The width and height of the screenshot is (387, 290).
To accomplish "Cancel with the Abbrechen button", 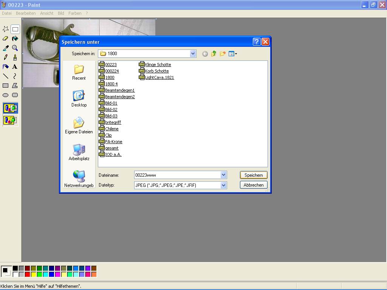I will point(254,185).
